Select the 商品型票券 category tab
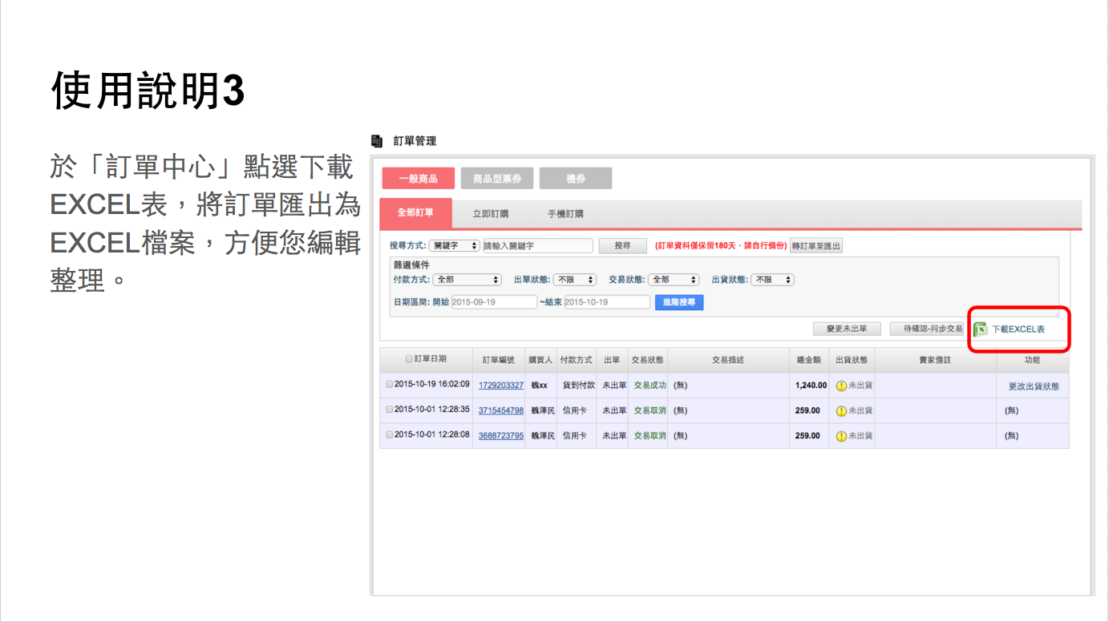 point(496,179)
